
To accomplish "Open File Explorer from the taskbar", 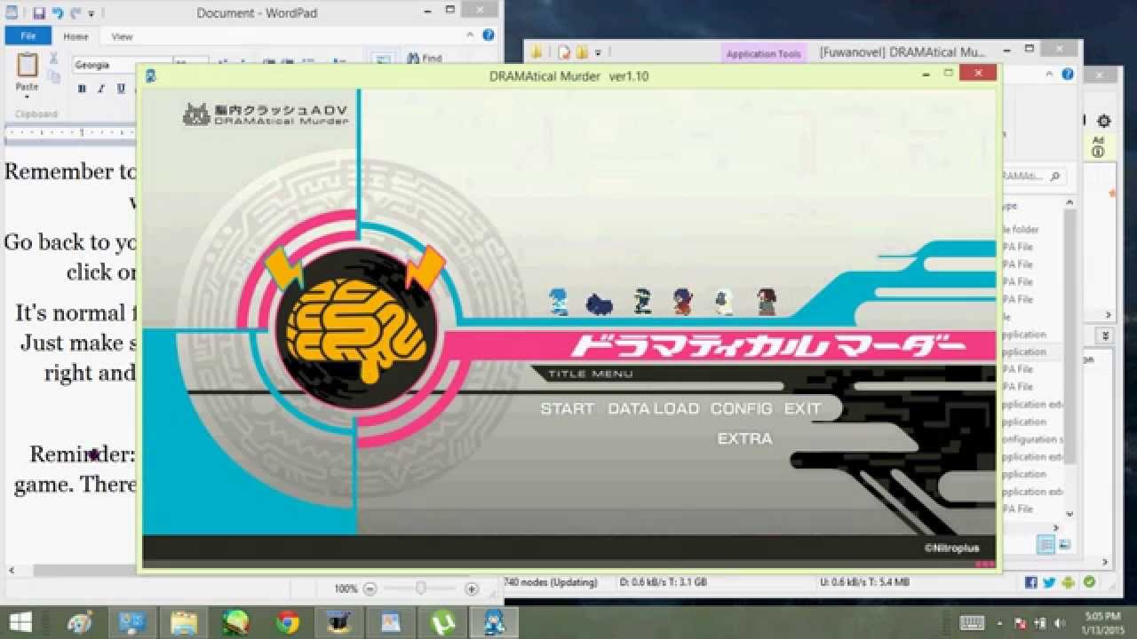I will click(x=184, y=622).
